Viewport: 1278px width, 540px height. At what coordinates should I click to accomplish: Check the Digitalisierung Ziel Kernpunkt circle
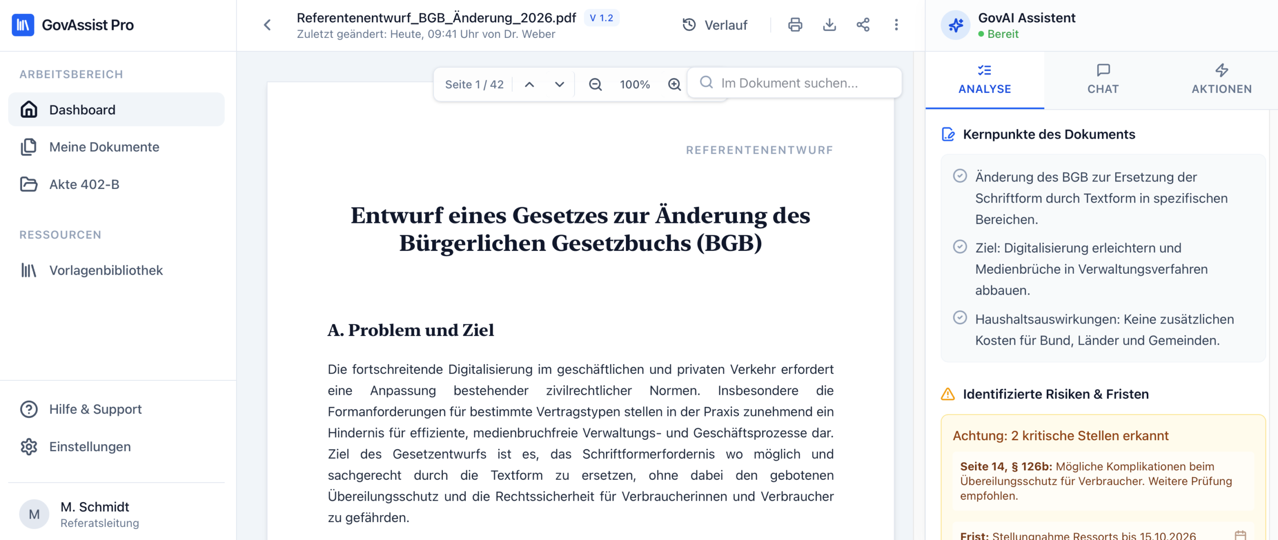click(959, 247)
